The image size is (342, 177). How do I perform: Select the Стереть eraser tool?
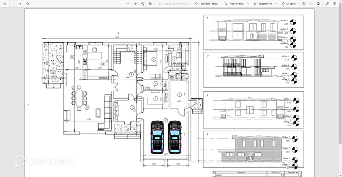pyautogui.click(x=289, y=4)
